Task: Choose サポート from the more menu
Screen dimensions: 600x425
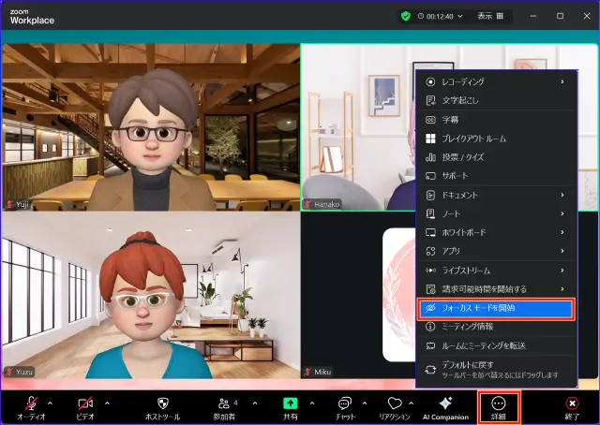Action: pos(496,176)
